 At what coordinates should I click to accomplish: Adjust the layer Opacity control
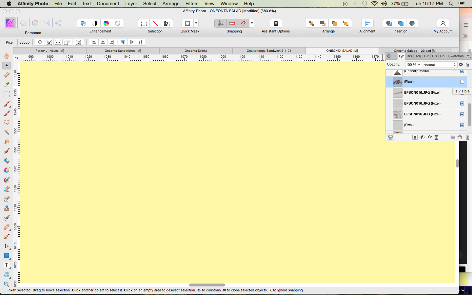(x=413, y=65)
